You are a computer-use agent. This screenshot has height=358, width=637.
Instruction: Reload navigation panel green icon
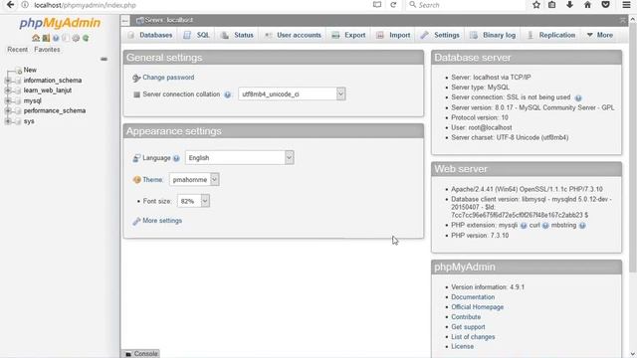point(86,38)
